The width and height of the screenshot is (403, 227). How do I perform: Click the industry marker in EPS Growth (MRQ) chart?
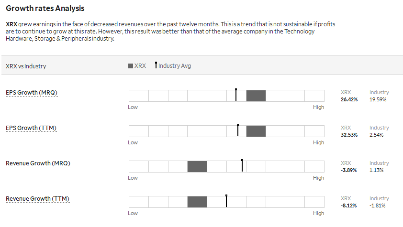tap(236, 95)
